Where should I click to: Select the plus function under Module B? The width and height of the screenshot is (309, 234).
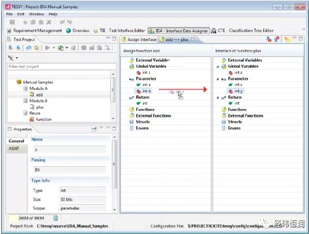click(x=40, y=107)
